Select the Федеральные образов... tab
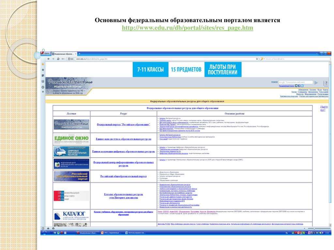Screen dimensions: 334x250 click(64, 54)
